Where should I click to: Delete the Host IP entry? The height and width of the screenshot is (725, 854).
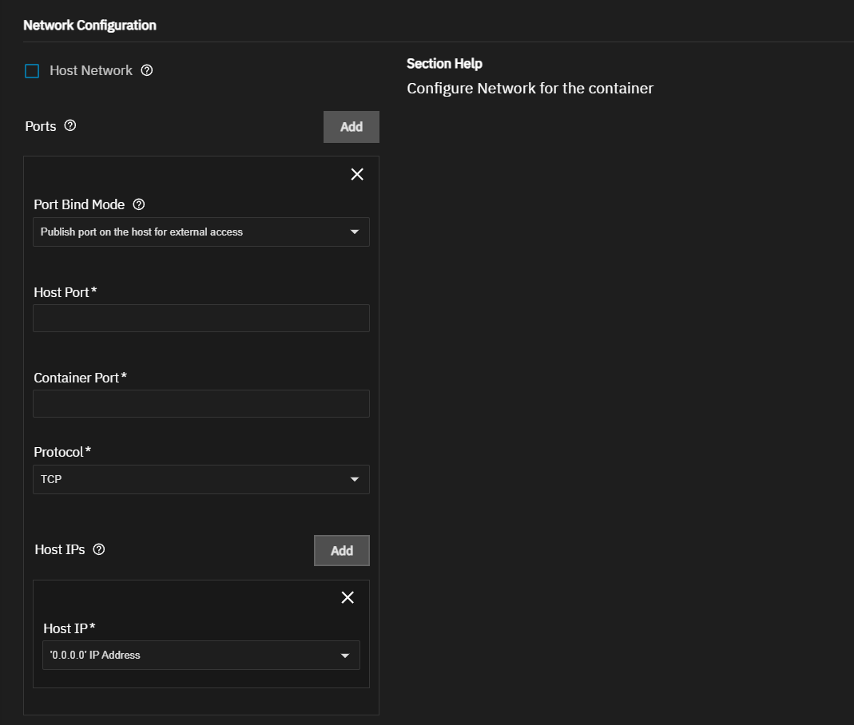[348, 597]
